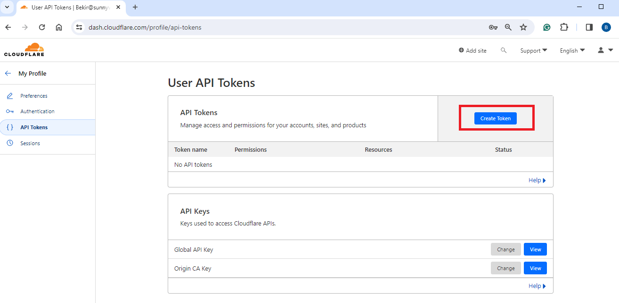This screenshot has height=303, width=619.
Task: Click the Create Token button
Action: pos(495,118)
